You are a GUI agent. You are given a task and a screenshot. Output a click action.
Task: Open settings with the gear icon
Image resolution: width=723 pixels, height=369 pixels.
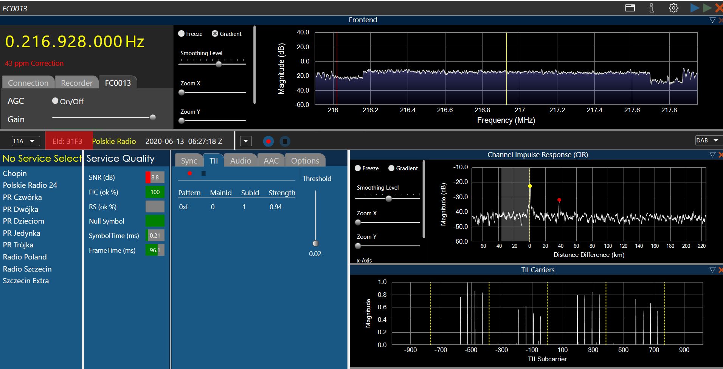(x=673, y=8)
